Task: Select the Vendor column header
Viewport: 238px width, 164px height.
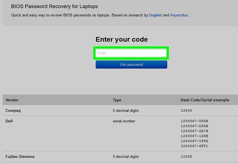Action: (12, 100)
